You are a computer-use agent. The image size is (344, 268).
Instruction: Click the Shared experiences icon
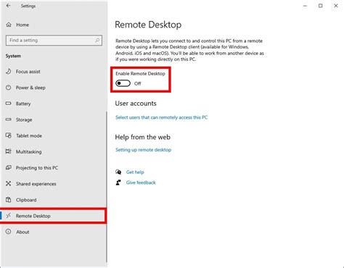9,183
